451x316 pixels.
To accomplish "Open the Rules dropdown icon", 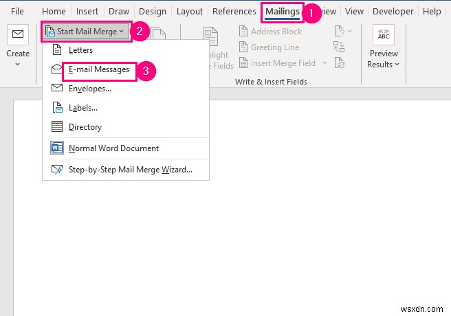I will [x=343, y=31].
